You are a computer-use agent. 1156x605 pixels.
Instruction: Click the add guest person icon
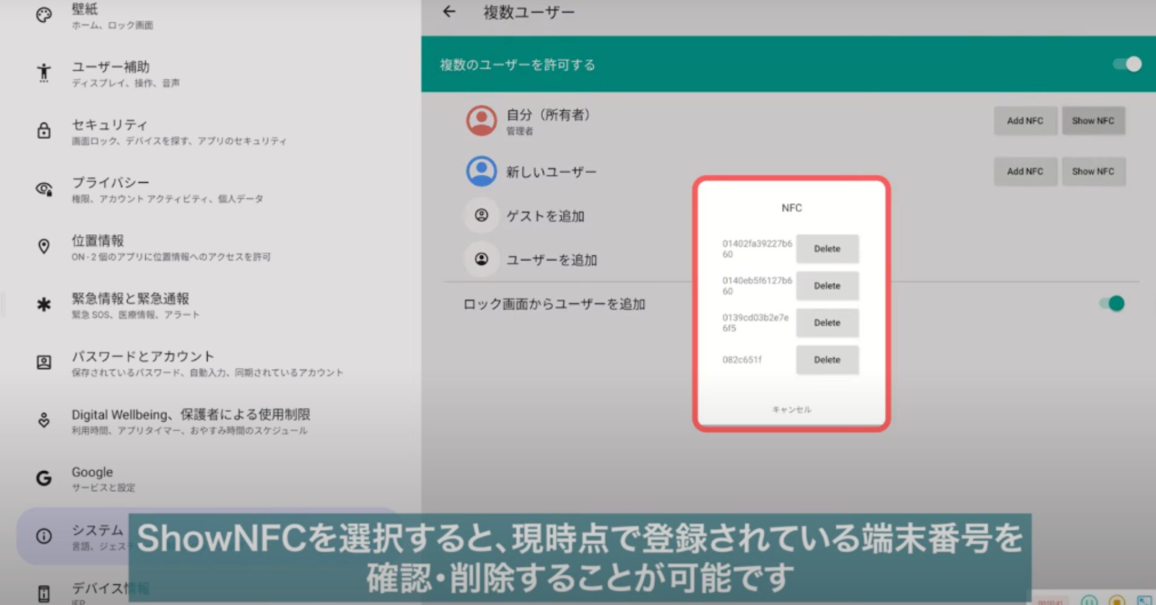pos(481,215)
